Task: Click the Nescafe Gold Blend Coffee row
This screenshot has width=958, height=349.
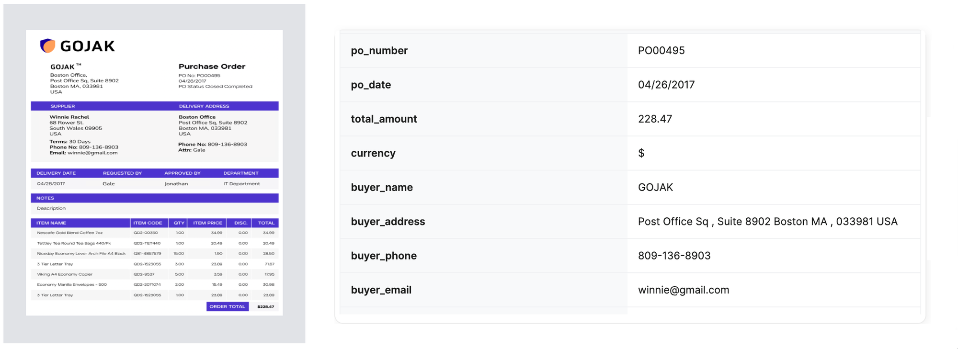Action: 70,233
